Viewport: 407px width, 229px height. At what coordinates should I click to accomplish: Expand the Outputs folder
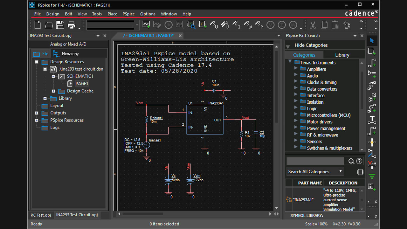(37, 113)
